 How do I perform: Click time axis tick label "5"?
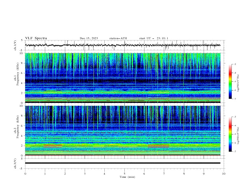coord(124,174)
